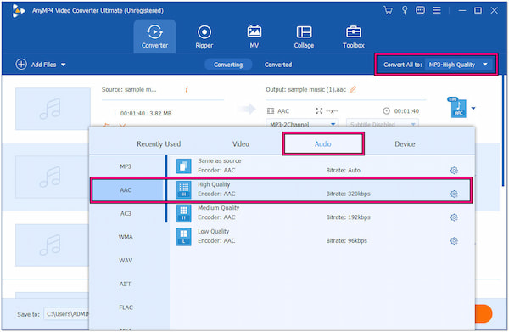Viewport: 509px width, 332px height.
Task: Click the shopping cart purchase icon
Action: coord(388,10)
